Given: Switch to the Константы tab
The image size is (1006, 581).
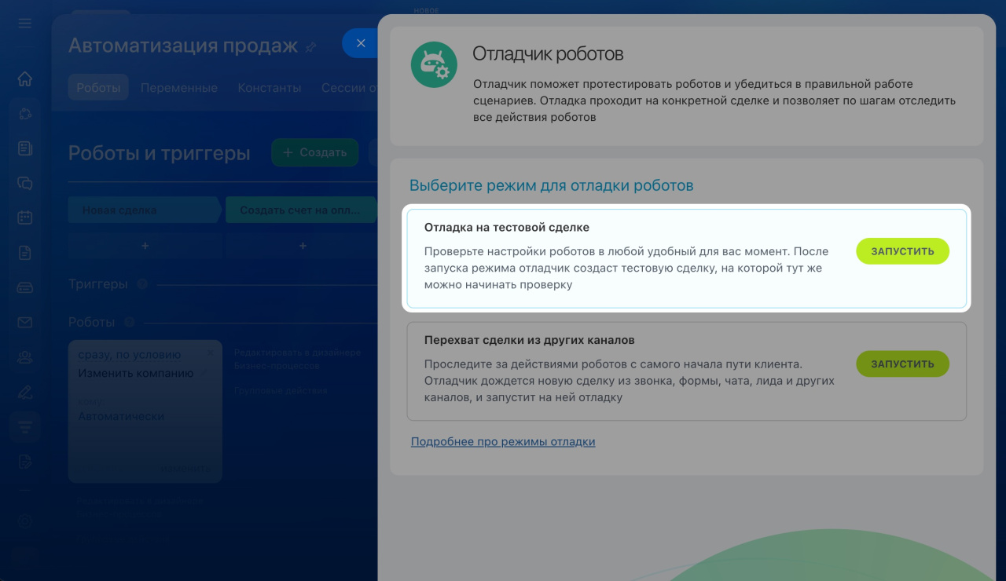Looking at the screenshot, I should click(x=270, y=88).
